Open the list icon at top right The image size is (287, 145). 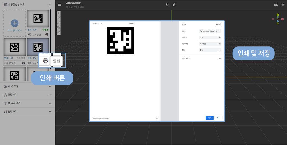point(283,5)
